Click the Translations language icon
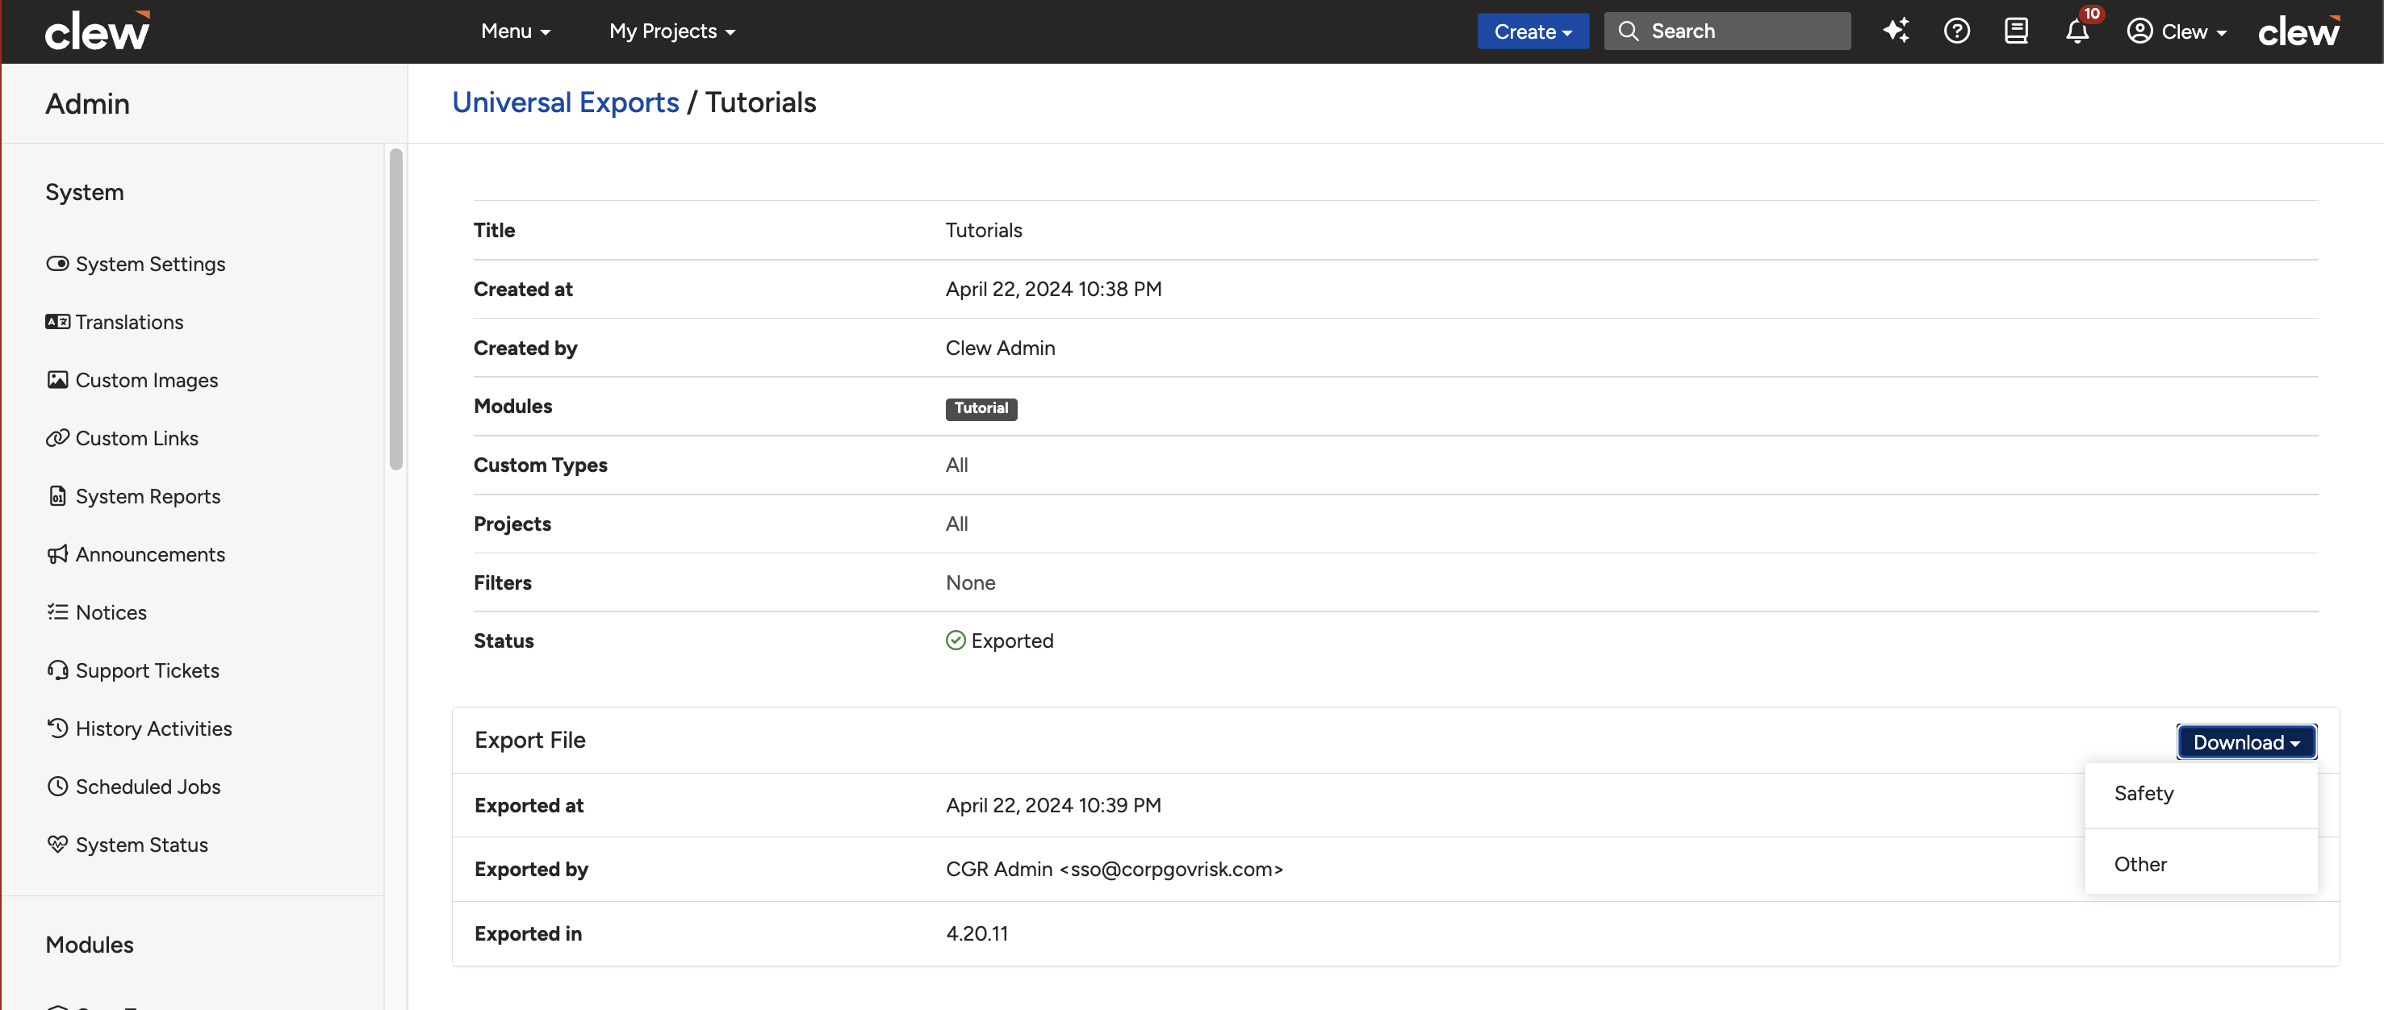The height and width of the screenshot is (1010, 2384). coord(57,322)
